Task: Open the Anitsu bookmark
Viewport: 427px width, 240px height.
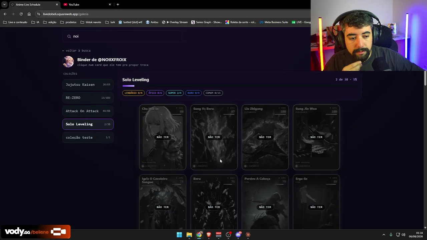Action: (152, 22)
